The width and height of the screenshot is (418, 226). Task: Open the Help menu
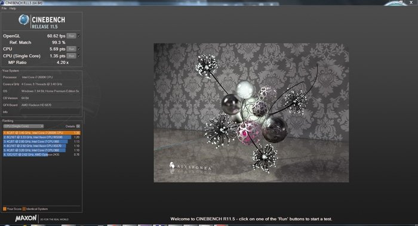point(13,8)
